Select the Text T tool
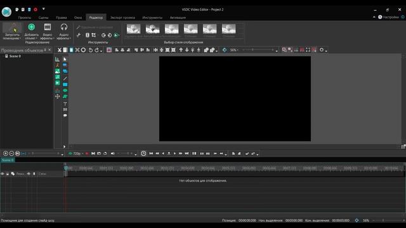This screenshot has width=406, height=228. [x=65, y=104]
